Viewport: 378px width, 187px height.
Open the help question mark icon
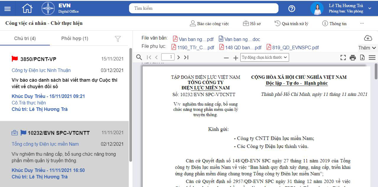click(291, 9)
